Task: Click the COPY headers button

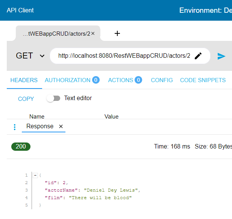Action: (x=26, y=99)
